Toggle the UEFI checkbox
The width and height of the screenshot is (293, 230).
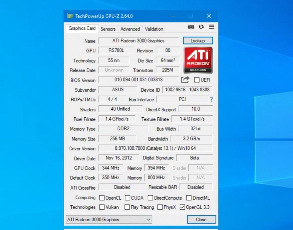click(x=197, y=80)
